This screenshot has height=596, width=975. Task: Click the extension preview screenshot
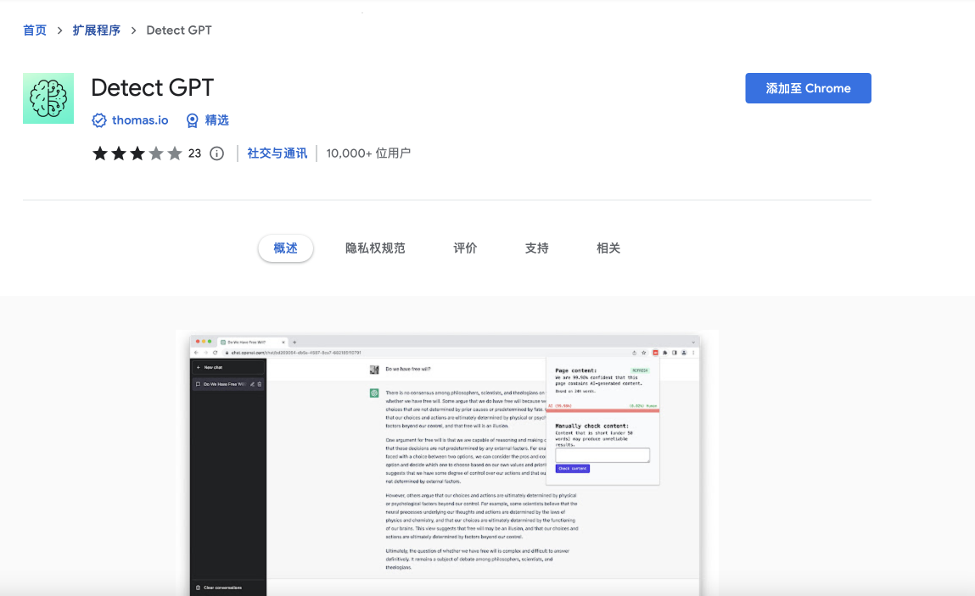pyautogui.click(x=446, y=463)
